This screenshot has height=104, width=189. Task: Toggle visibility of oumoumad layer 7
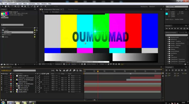(1, 88)
